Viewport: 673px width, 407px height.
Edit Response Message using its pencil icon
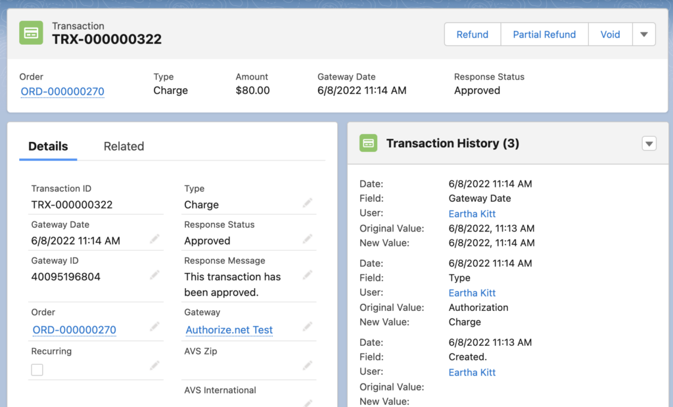click(308, 275)
